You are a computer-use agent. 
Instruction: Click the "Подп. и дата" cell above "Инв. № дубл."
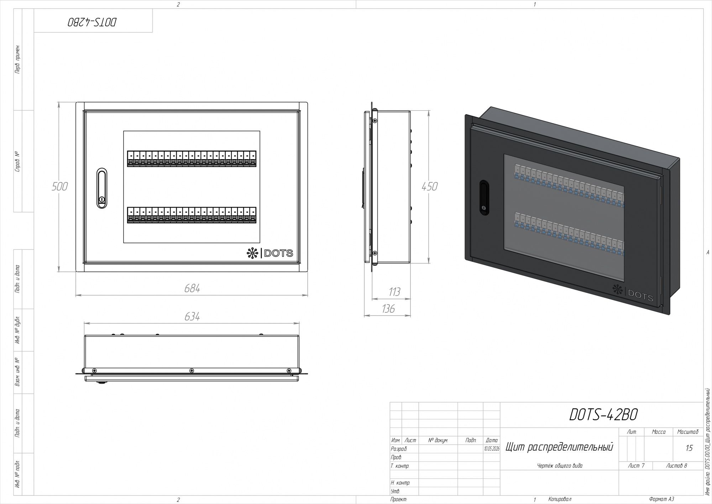(x=17, y=279)
